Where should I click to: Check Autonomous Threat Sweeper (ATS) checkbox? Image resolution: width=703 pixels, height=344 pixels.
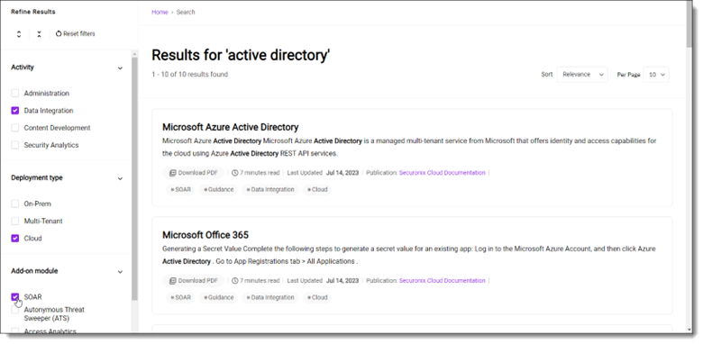(x=15, y=310)
